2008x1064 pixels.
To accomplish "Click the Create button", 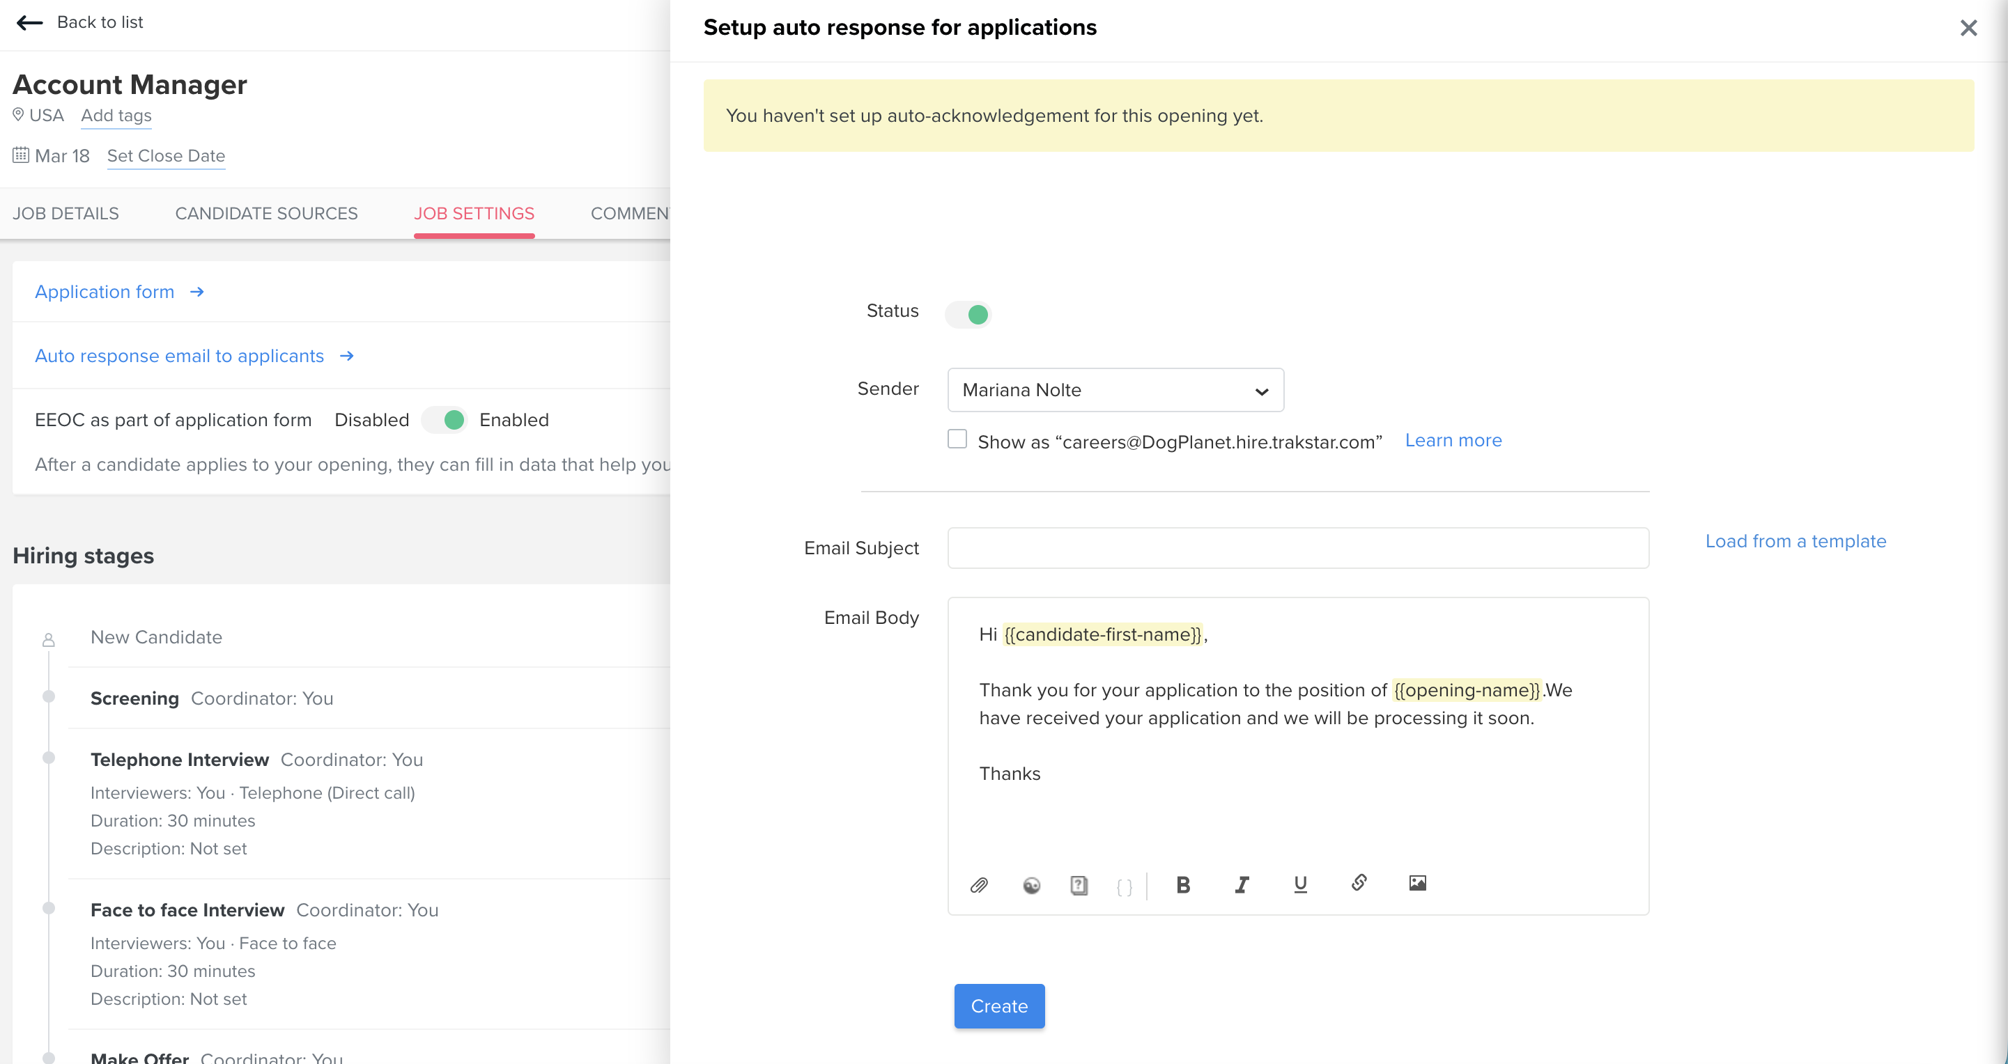I will (999, 1006).
